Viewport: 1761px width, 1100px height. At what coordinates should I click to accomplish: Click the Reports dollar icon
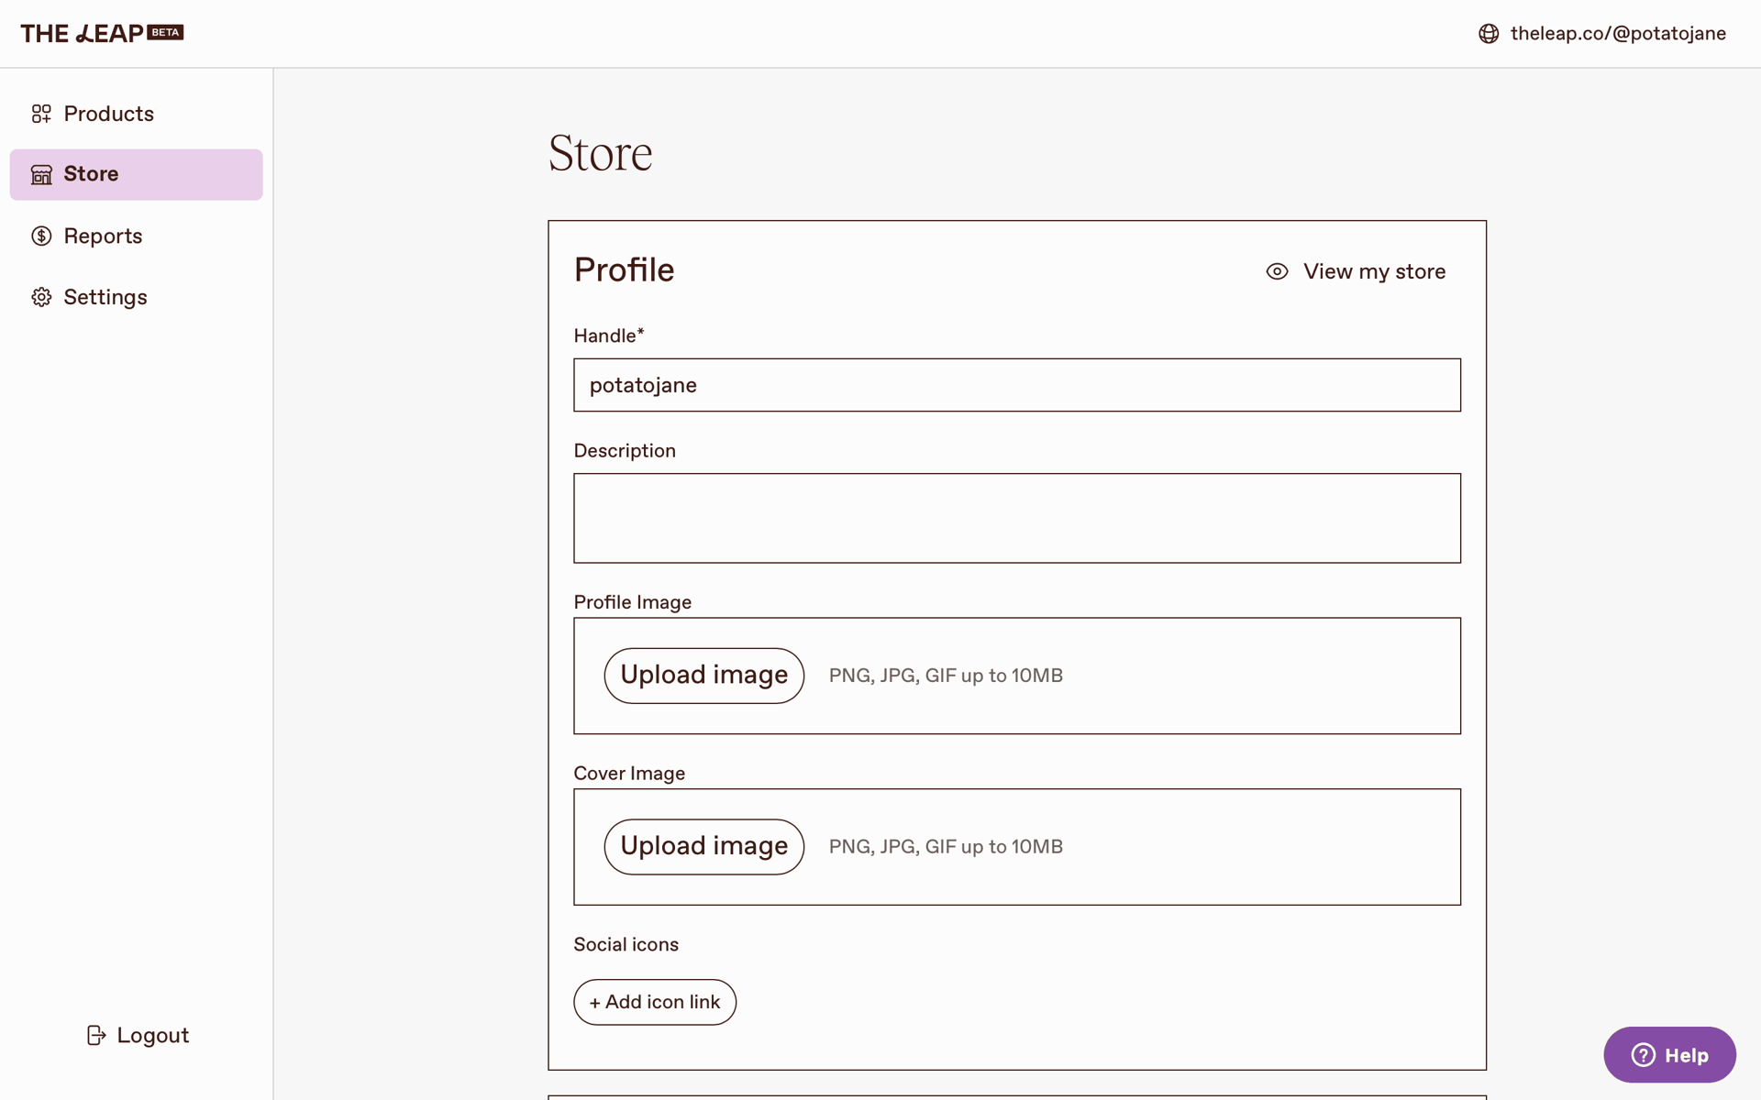coord(41,236)
